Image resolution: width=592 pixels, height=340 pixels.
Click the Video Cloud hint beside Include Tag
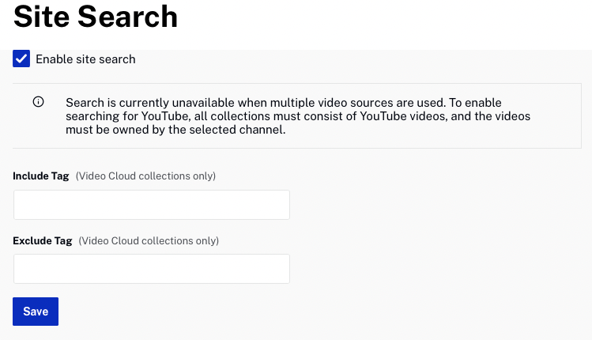pos(145,176)
